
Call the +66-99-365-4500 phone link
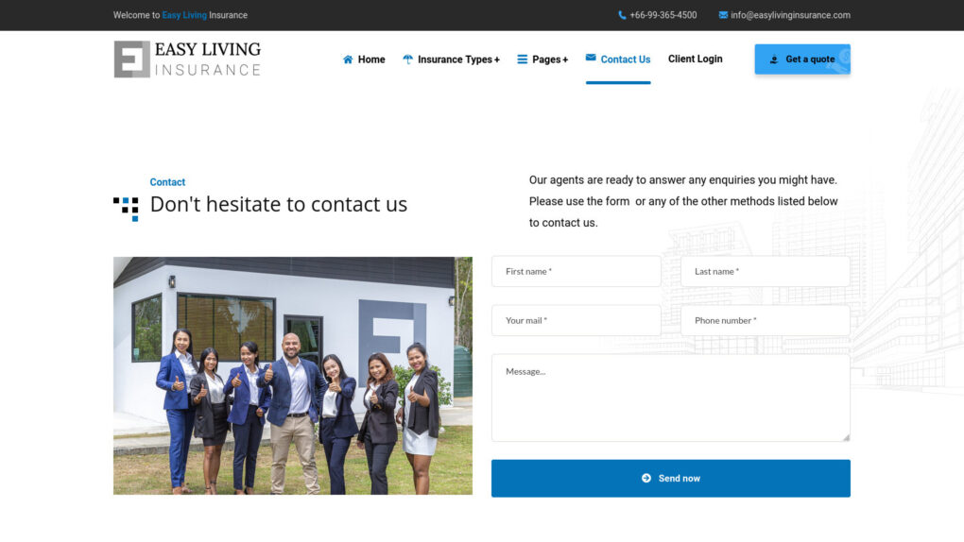coord(663,15)
